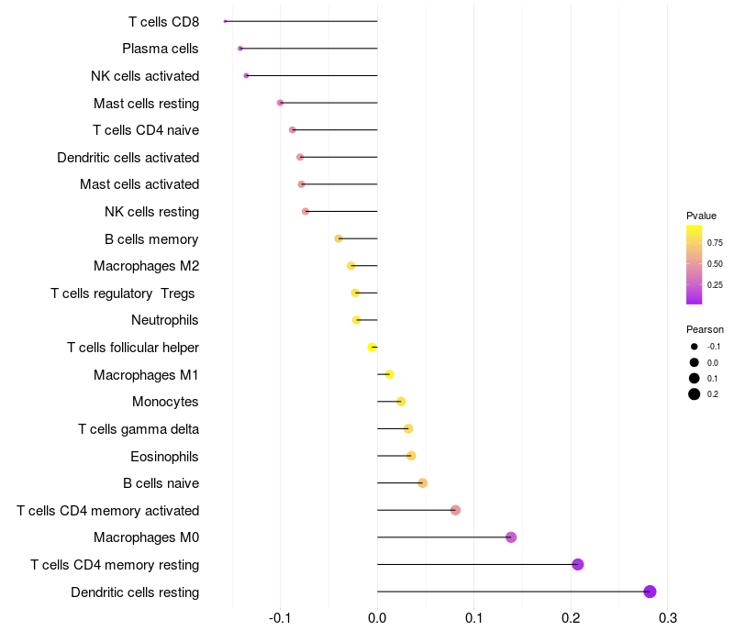The width and height of the screenshot is (734, 642).
Task: Click the Pearson legend title
Action: (705, 329)
